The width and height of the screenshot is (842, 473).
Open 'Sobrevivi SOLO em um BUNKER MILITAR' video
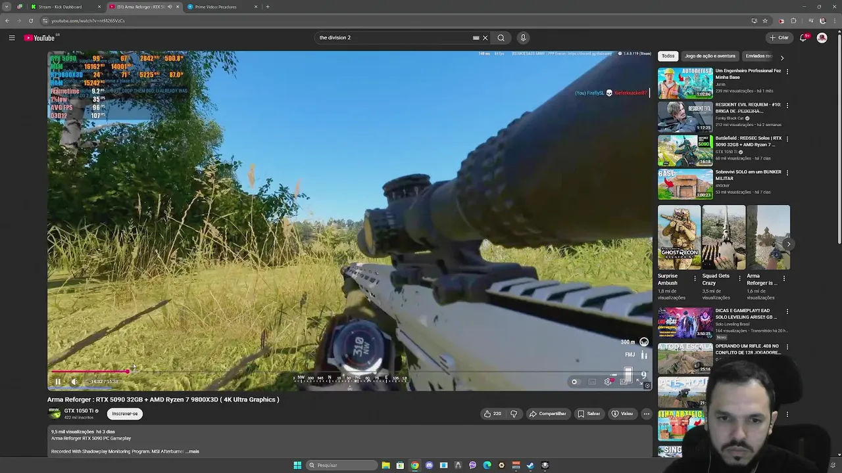pyautogui.click(x=685, y=184)
